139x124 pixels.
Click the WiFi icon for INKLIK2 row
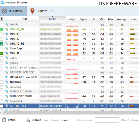6,39
